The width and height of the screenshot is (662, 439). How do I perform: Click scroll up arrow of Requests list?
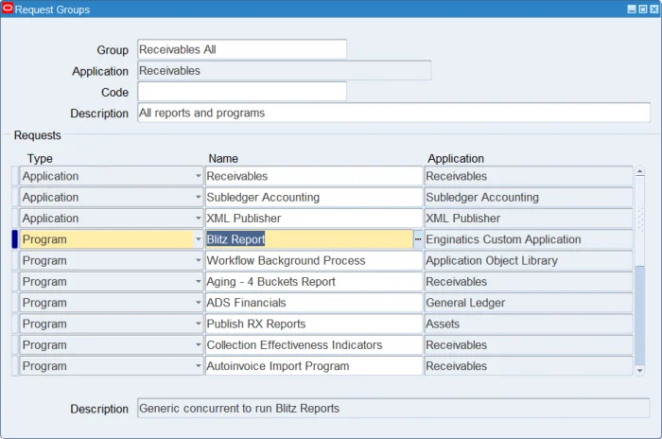(x=639, y=171)
